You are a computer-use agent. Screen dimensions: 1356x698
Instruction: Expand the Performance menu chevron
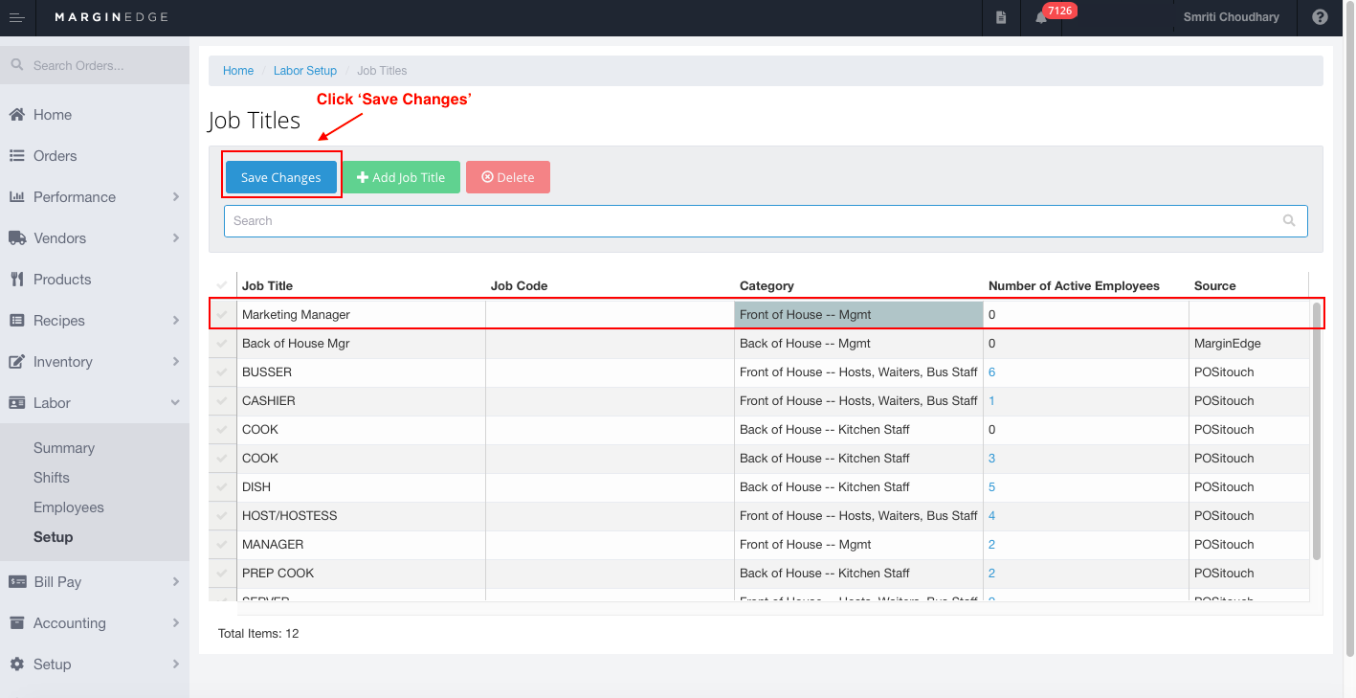176,197
